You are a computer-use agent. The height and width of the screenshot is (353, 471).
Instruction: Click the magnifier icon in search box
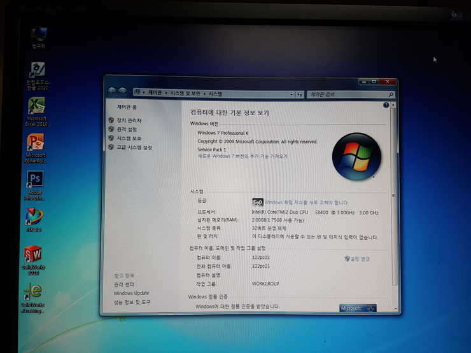[391, 95]
